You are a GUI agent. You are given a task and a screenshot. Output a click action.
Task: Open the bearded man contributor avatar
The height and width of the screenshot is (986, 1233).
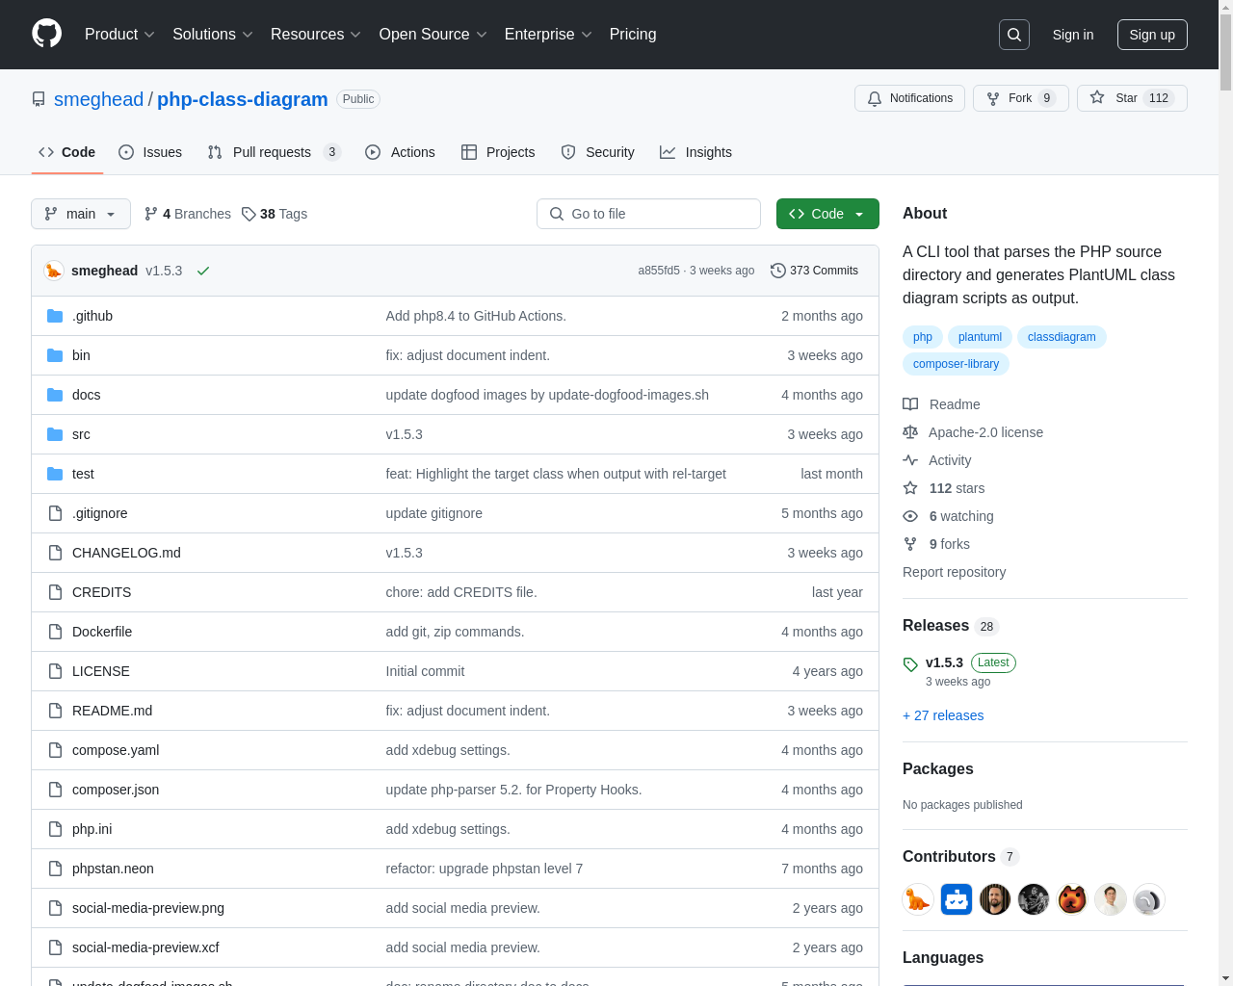coord(995,899)
